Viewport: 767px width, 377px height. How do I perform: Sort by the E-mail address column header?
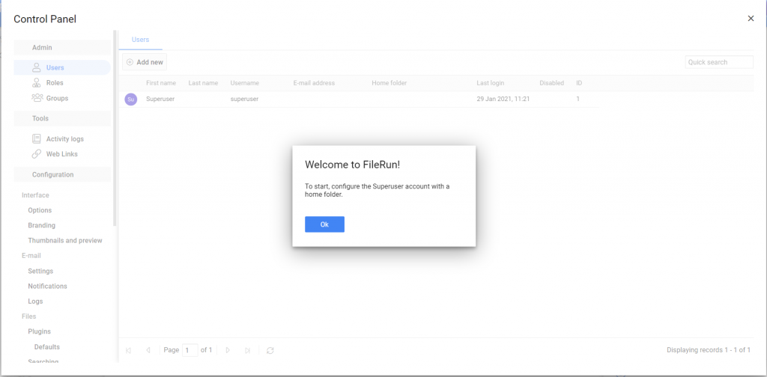pyautogui.click(x=314, y=83)
